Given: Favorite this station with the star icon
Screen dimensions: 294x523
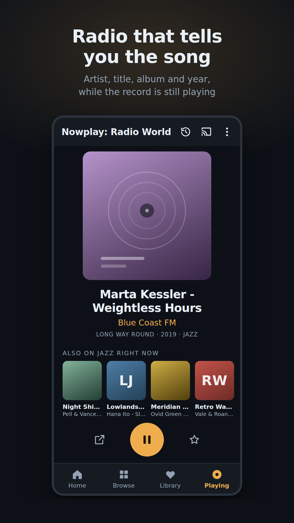Looking at the screenshot, I should click(x=194, y=440).
